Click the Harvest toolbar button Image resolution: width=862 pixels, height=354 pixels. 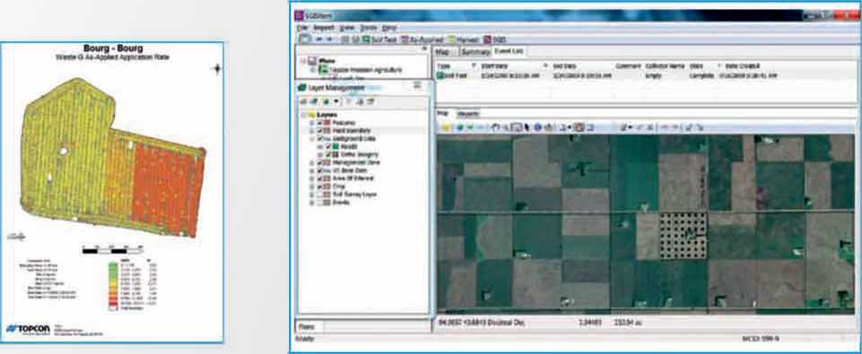(x=464, y=39)
